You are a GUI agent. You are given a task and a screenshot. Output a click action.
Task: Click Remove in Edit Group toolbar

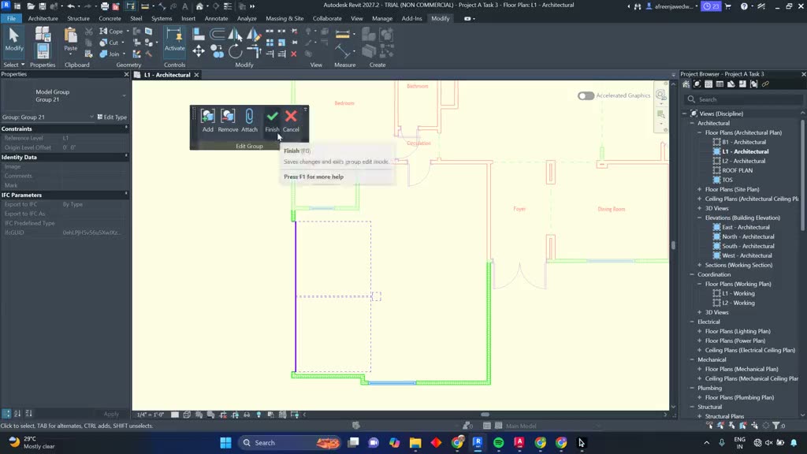[228, 121]
